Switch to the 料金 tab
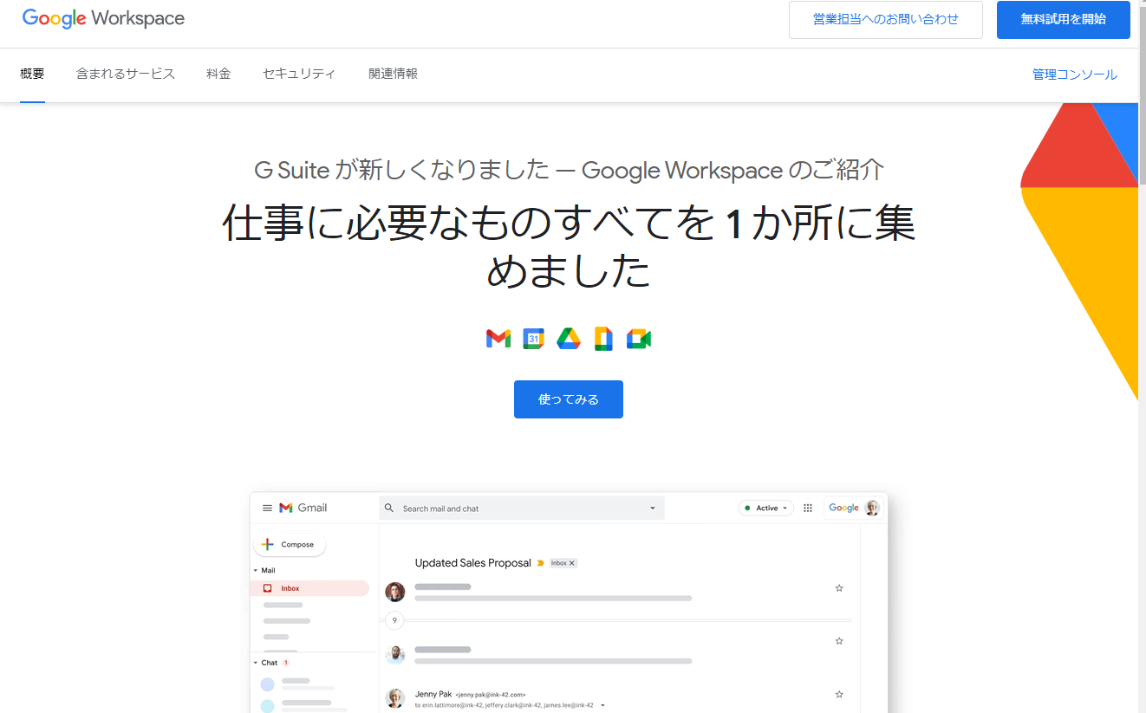The image size is (1146, 713). 218,74
